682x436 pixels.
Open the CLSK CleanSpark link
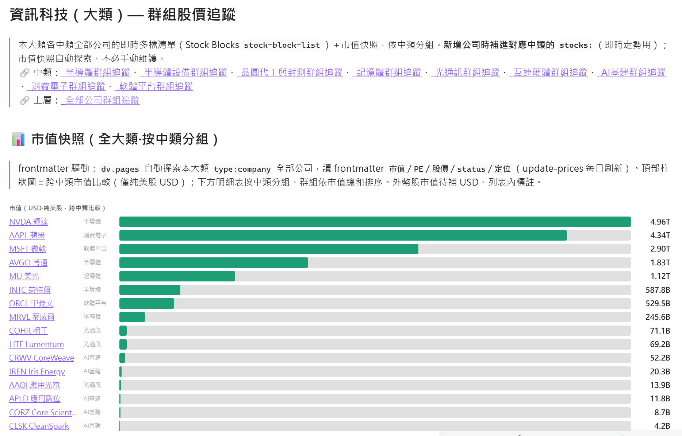pyautogui.click(x=39, y=426)
